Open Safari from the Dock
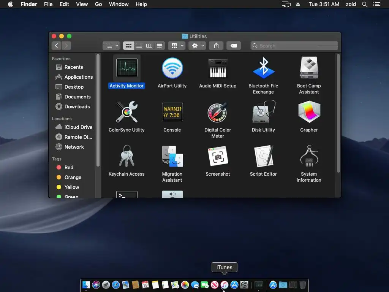Image resolution: width=389 pixels, height=292 pixels. [x=116, y=285]
